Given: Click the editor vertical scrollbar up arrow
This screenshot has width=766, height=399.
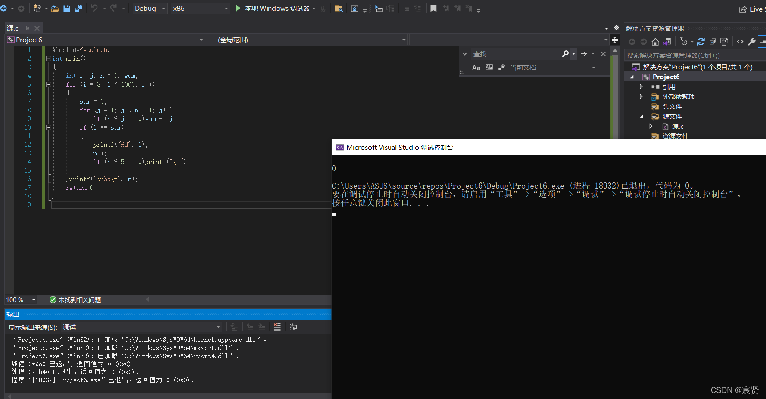Looking at the screenshot, I should tap(615, 50).
